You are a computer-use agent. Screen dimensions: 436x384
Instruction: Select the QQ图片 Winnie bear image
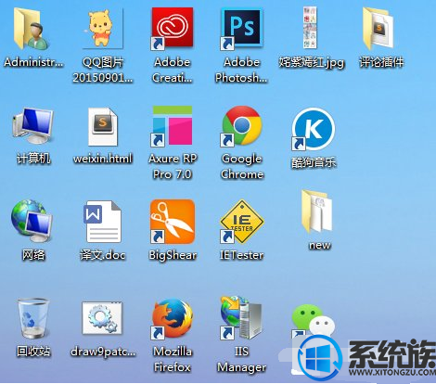[102, 29]
